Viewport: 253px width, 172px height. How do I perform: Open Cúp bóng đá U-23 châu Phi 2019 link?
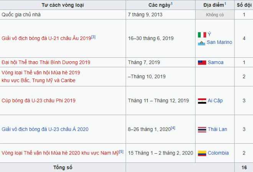point(38,101)
